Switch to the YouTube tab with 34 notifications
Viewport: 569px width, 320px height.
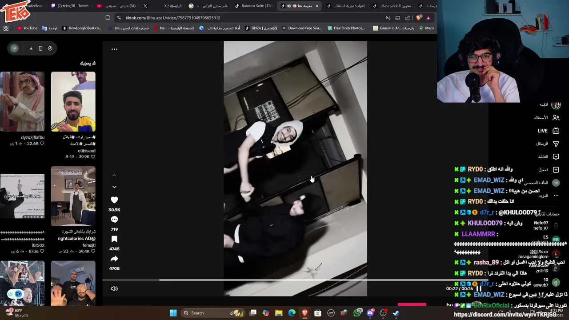pyautogui.click(x=116, y=6)
